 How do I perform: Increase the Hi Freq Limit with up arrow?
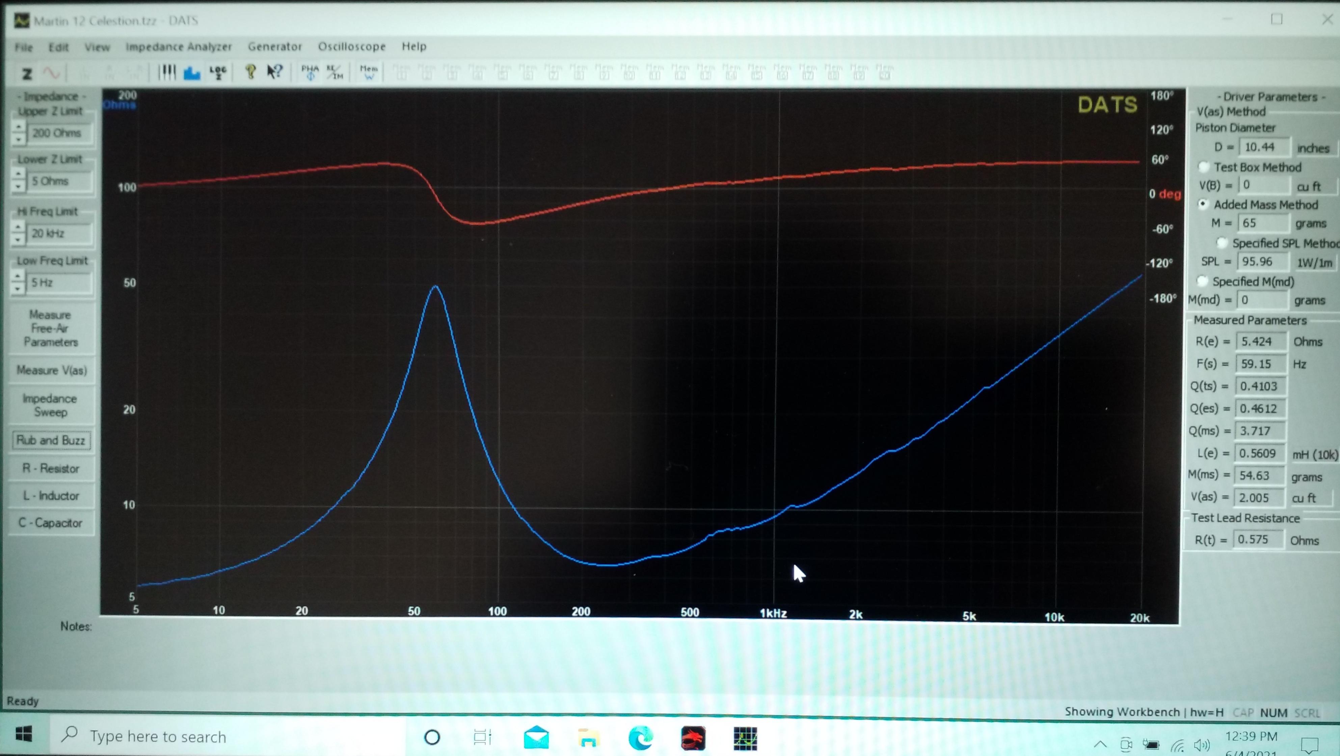coord(19,227)
